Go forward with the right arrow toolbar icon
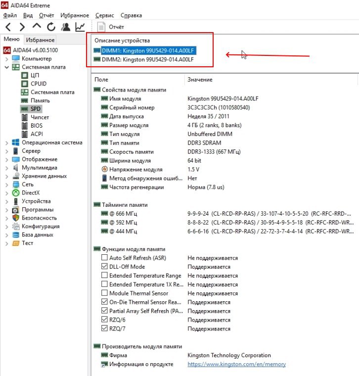359x376 pixels. tap(22, 27)
